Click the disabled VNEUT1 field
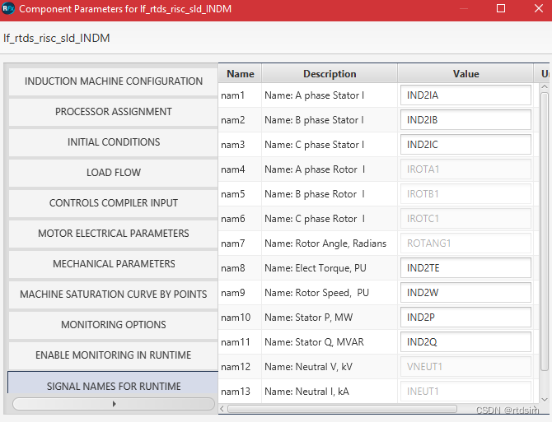The width and height of the screenshot is (552, 422). pos(465,367)
